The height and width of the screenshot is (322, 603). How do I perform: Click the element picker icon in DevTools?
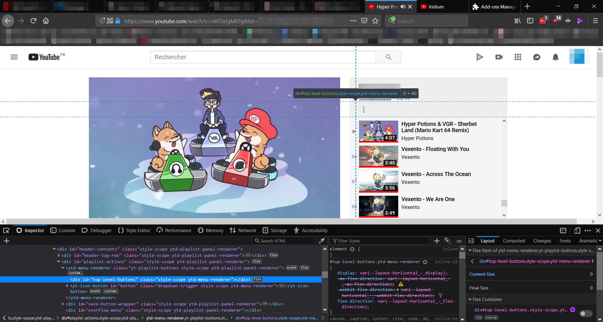(x=6, y=231)
